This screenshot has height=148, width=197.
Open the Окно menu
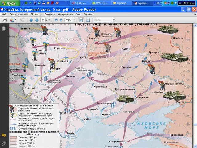point(78,14)
